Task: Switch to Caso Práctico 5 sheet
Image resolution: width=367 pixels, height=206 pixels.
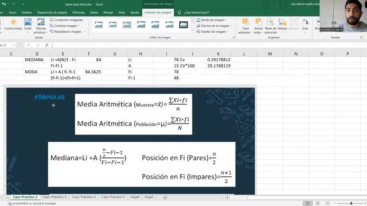Action: coord(113,197)
